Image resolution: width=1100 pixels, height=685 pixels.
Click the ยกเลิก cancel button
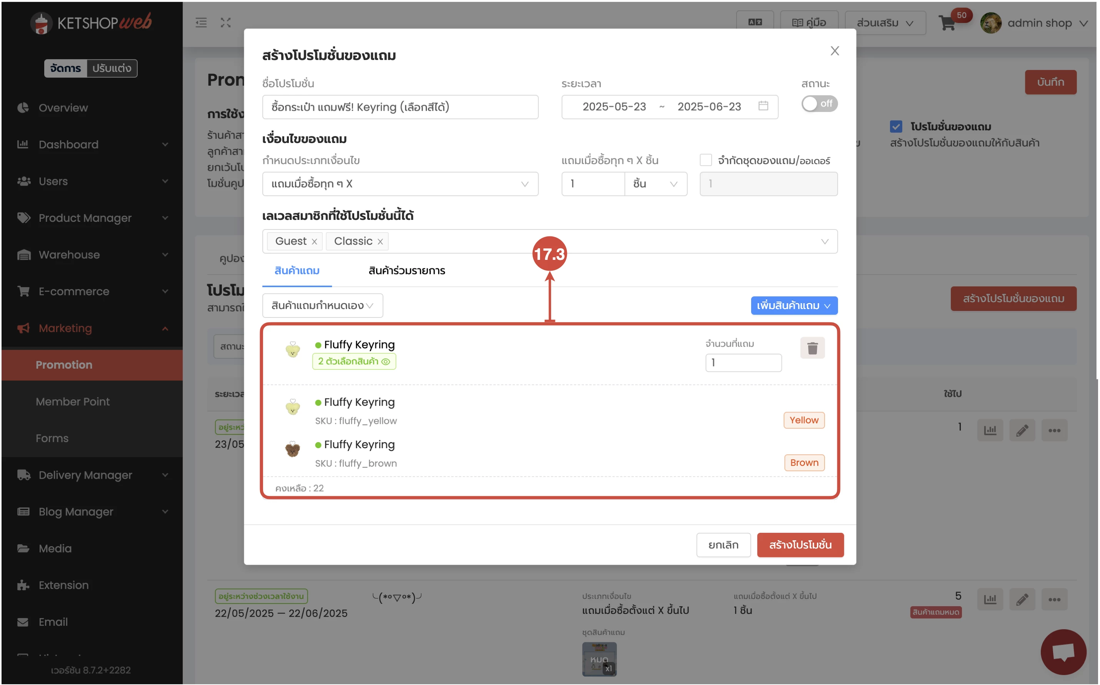click(723, 545)
